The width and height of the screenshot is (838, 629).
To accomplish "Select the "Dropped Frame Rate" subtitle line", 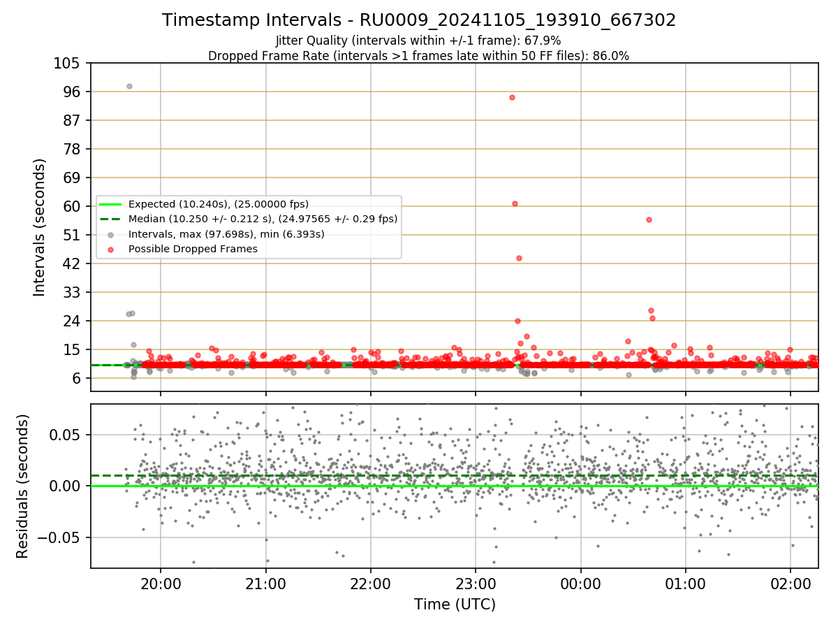I will [419, 56].
